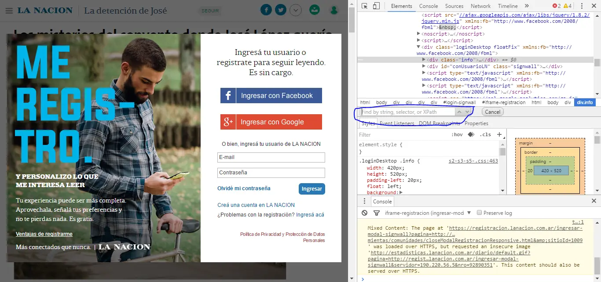Open Olvidé mi contraseña link
Image resolution: width=601 pixels, height=282 pixels.
(x=244, y=188)
